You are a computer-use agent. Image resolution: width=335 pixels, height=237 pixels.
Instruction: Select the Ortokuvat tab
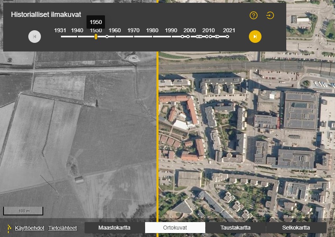coord(175,228)
